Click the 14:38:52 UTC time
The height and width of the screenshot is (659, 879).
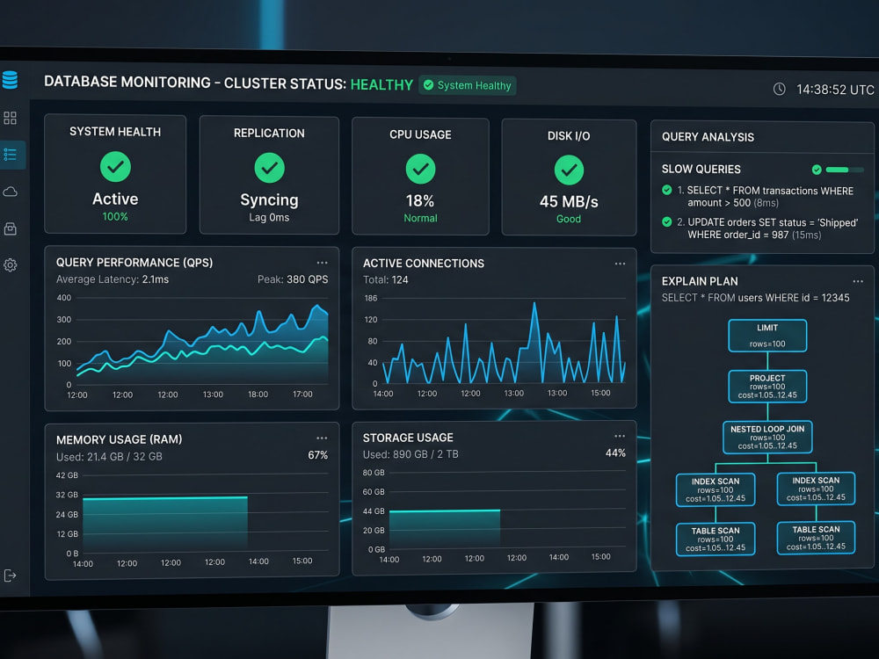coord(835,90)
